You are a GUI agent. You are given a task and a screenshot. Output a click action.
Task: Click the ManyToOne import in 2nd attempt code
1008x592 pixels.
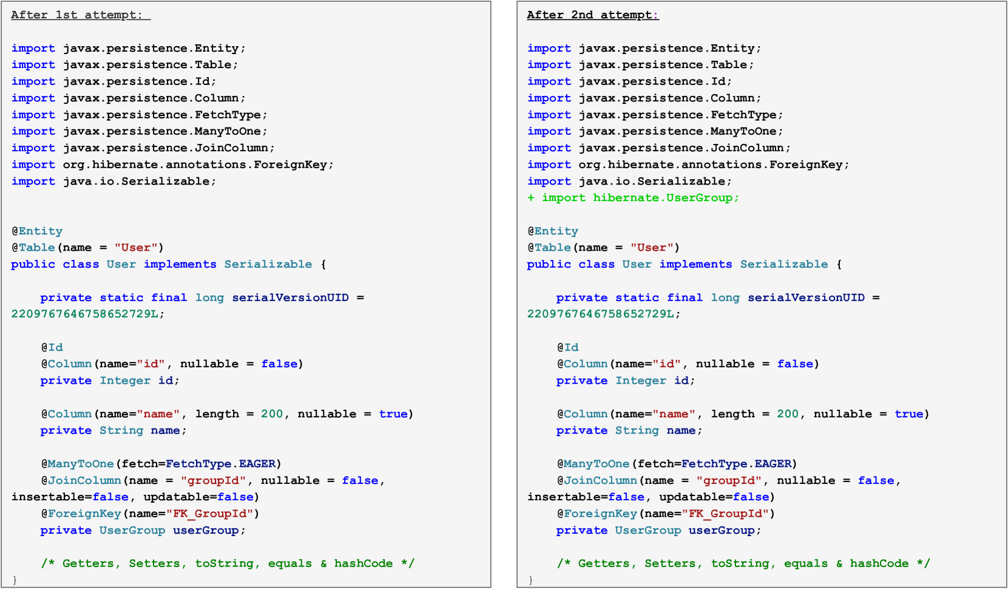pyautogui.click(x=655, y=131)
